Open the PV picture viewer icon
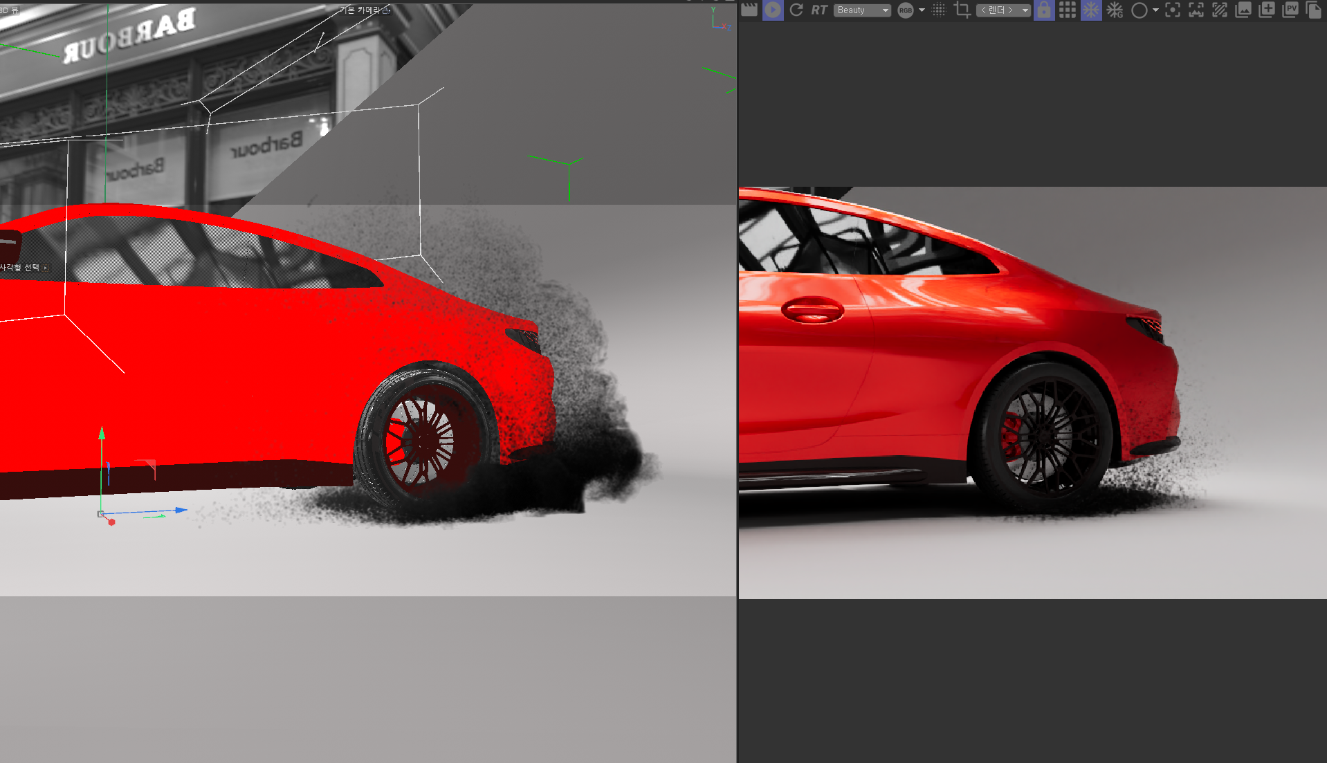This screenshot has width=1327, height=763. point(1290,10)
